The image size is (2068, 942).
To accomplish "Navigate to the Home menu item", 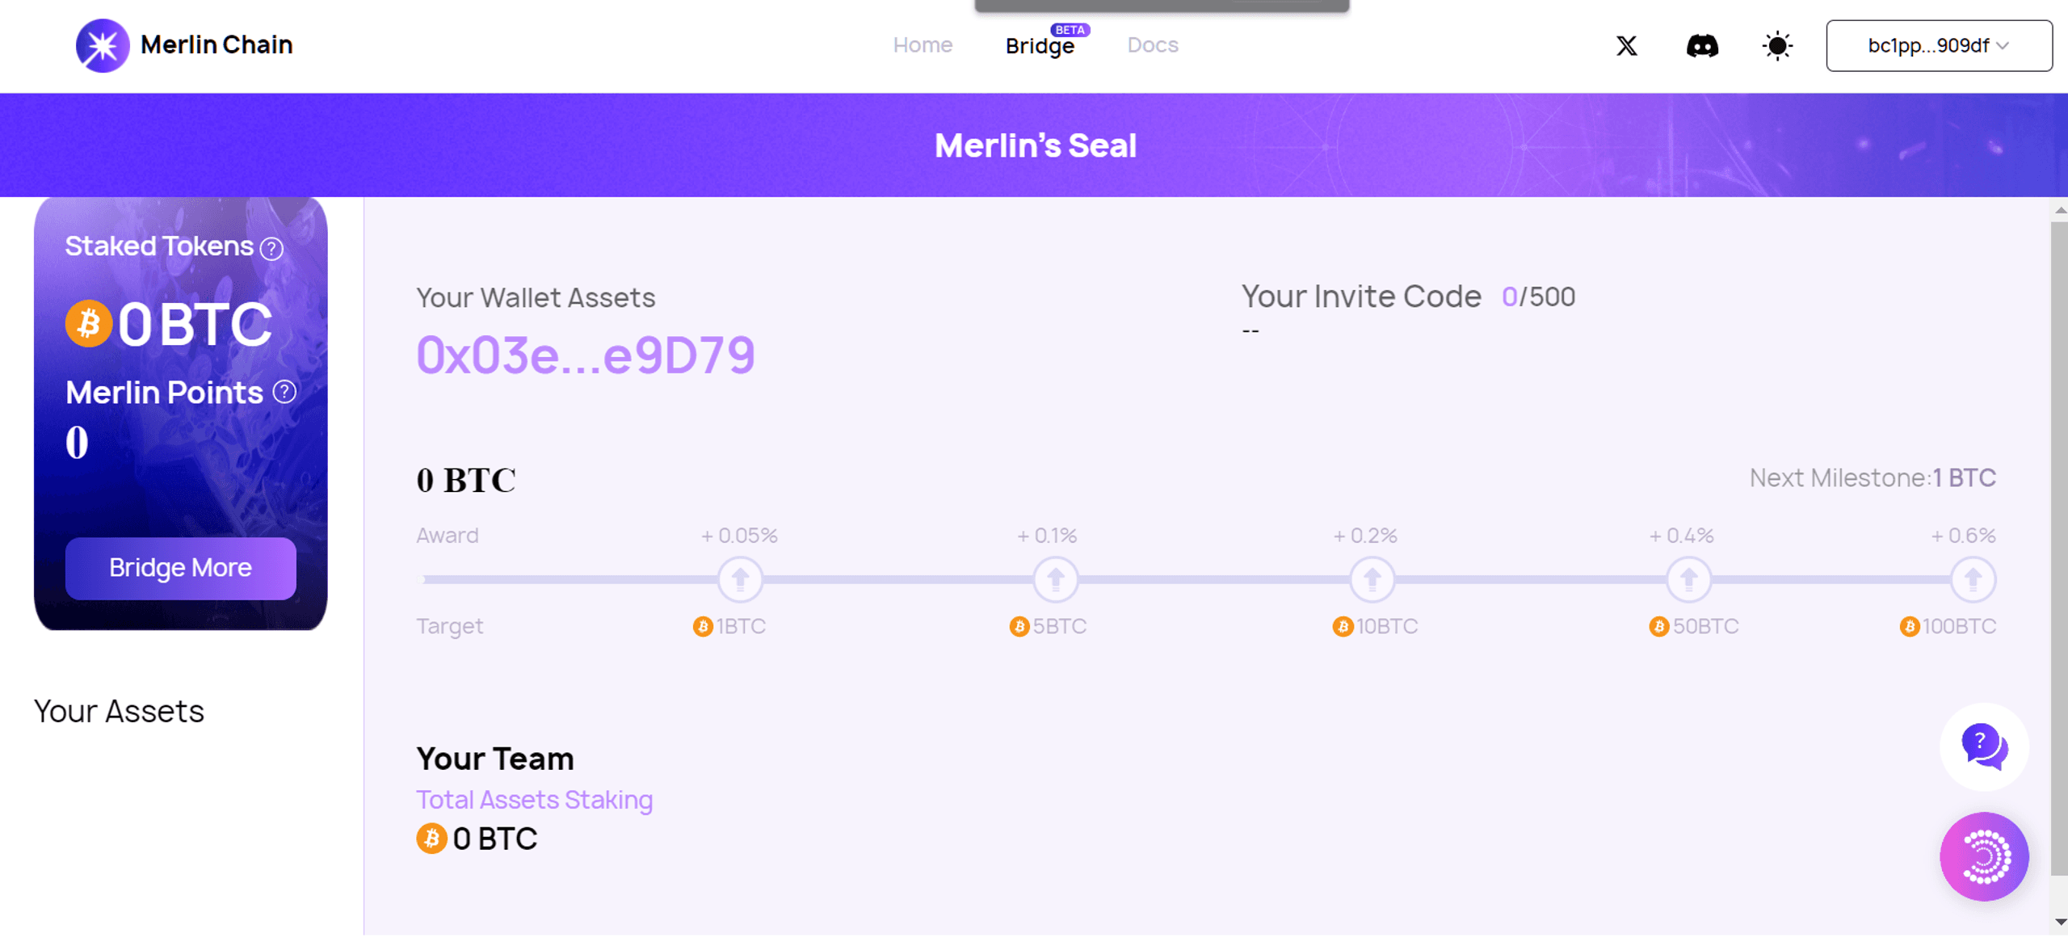I will tap(923, 44).
